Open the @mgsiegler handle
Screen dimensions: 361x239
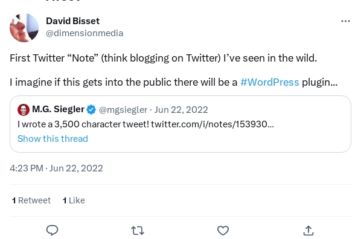[123, 110]
